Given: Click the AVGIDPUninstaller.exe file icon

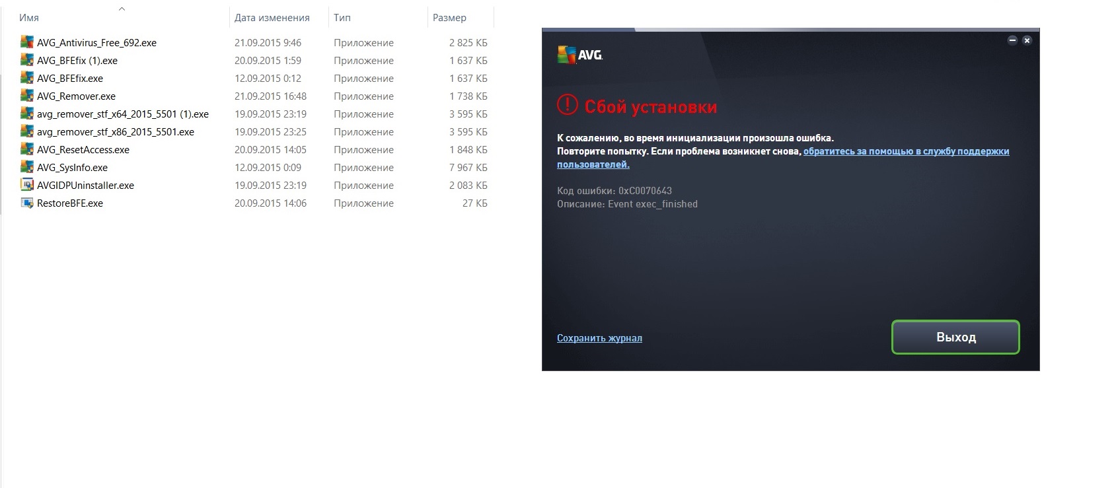Looking at the screenshot, I should point(27,185).
